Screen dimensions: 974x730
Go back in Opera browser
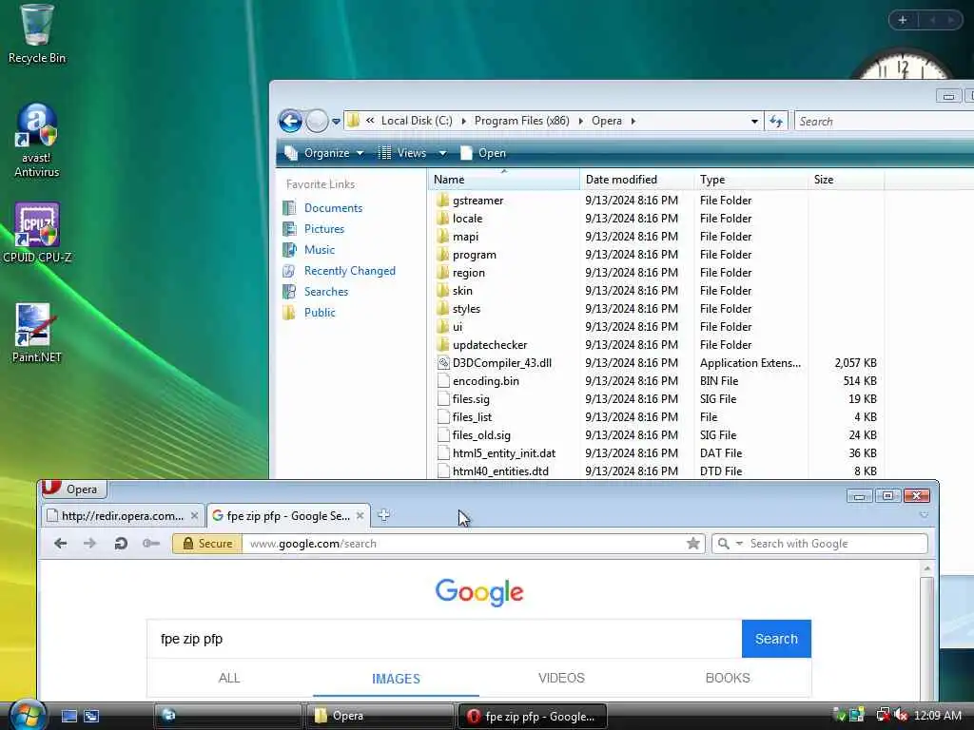[60, 544]
